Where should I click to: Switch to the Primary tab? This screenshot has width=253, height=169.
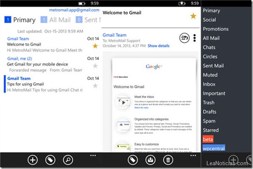tap(24, 20)
